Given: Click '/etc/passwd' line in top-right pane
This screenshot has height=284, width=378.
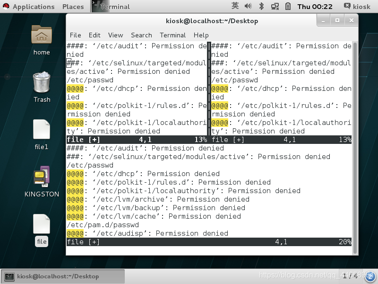Looking at the screenshot, I should tap(235, 80).
